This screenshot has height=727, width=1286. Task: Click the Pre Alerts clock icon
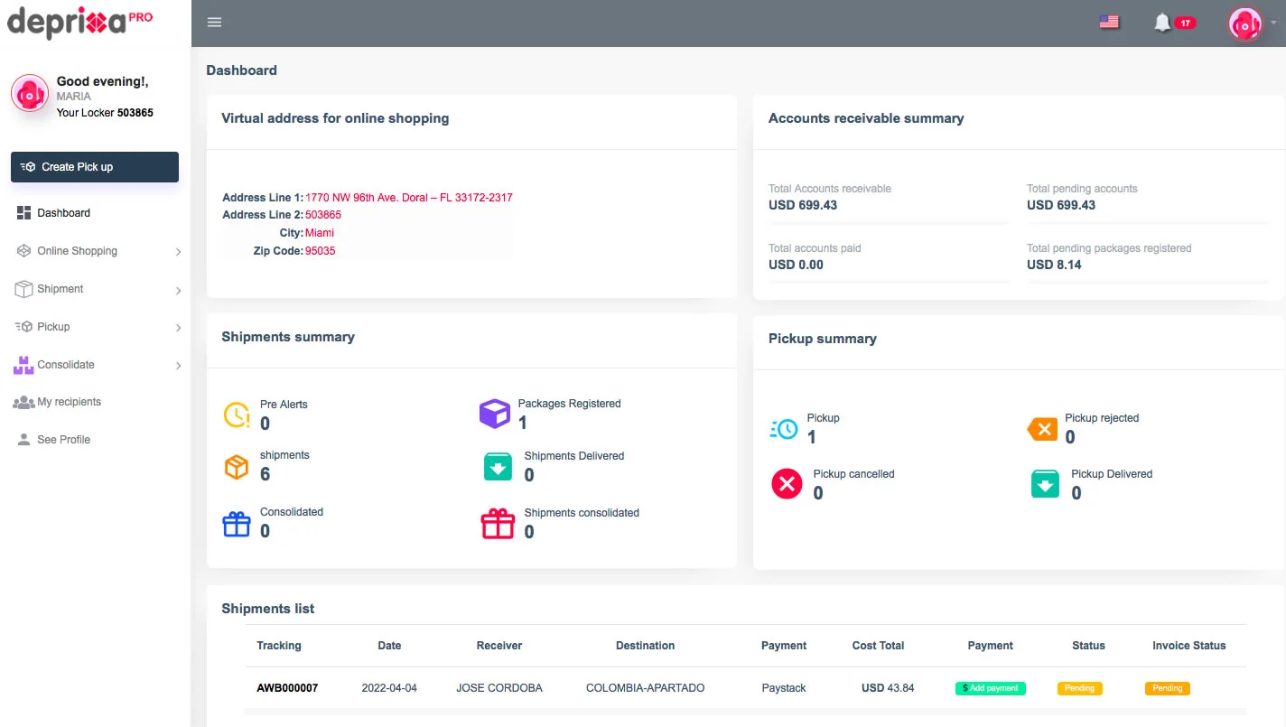(237, 415)
